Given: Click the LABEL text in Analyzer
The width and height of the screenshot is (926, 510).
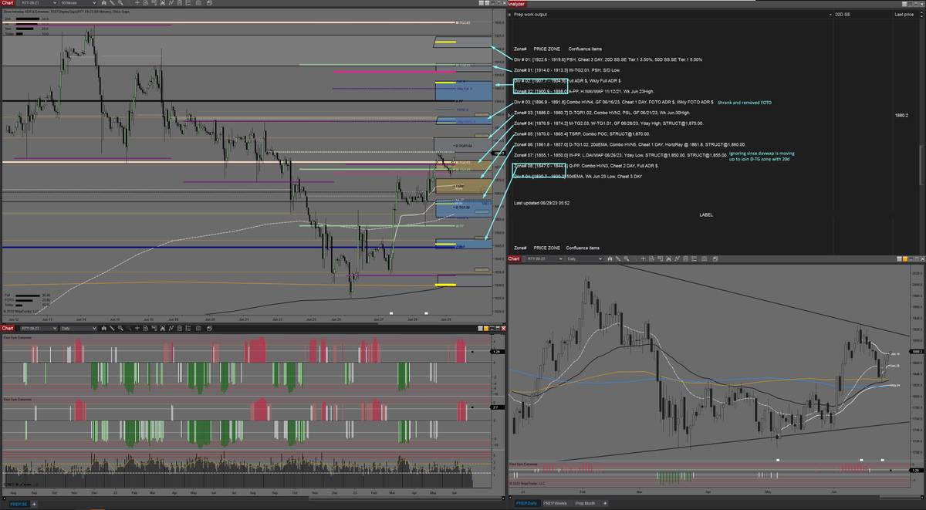Looking at the screenshot, I should (x=706, y=215).
